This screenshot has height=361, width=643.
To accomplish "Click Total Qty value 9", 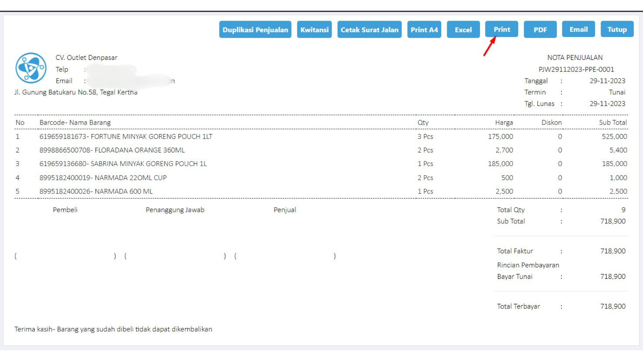I will (623, 210).
